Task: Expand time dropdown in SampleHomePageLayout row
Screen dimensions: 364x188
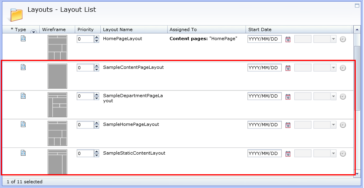Action: 333,125
